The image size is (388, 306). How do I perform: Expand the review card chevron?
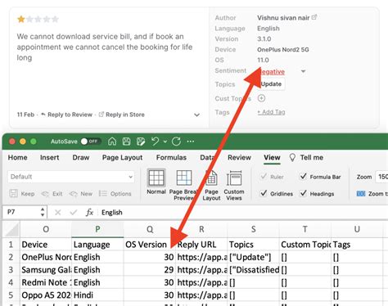196,115
